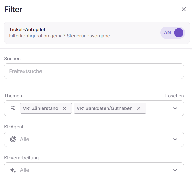Click the Löschen link above Themen
The image size is (192, 173).
click(174, 96)
